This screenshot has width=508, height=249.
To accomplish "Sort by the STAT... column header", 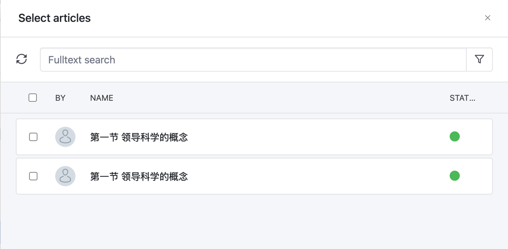I will (x=462, y=98).
